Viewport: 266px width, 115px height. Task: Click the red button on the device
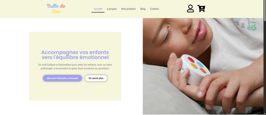point(191,60)
